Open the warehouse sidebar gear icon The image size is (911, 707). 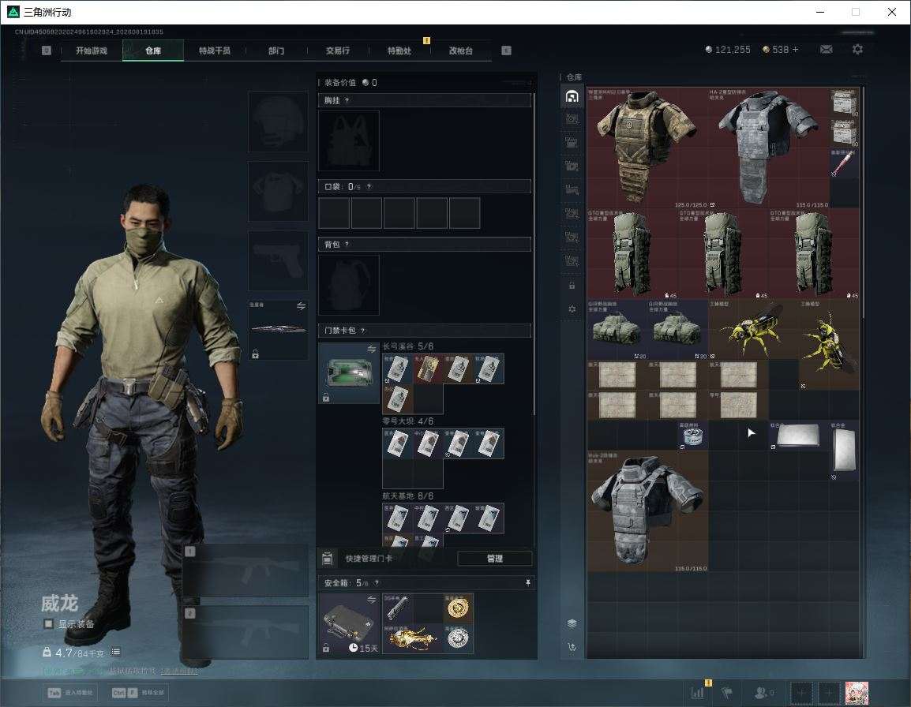572,309
